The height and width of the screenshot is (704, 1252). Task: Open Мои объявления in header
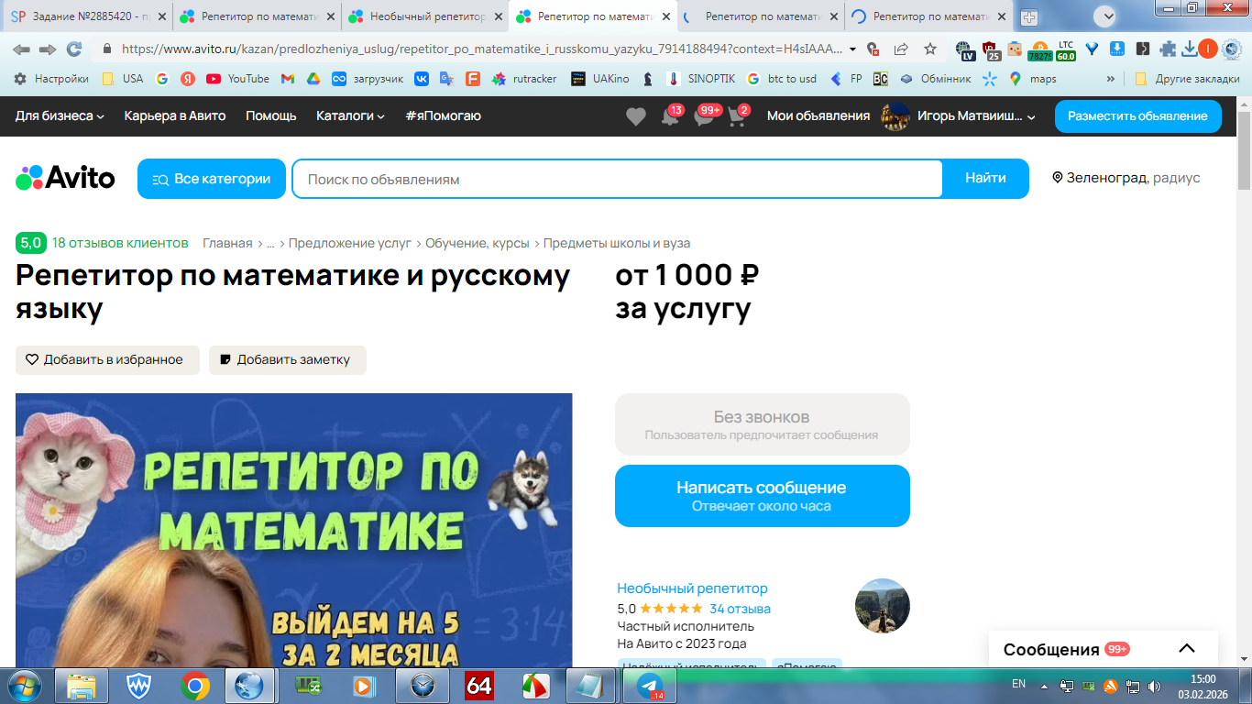(818, 115)
